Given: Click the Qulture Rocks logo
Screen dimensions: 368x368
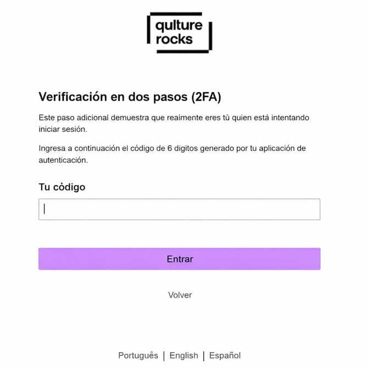Looking at the screenshot, I should click(180, 32).
